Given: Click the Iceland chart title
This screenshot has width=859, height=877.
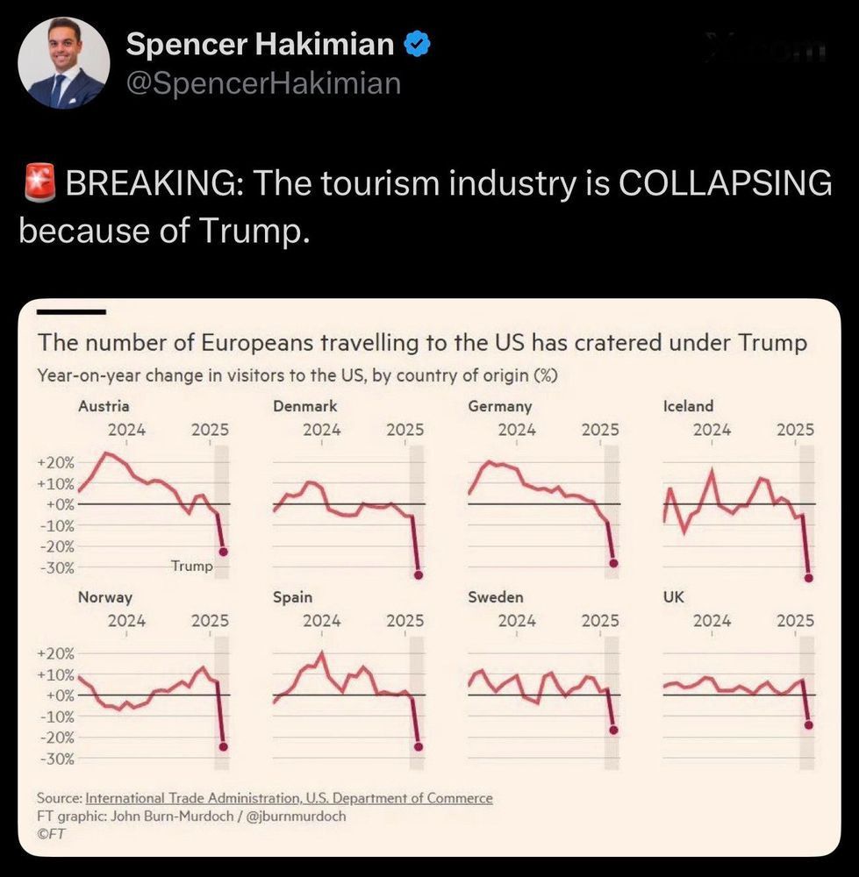Looking at the screenshot, I should (688, 406).
